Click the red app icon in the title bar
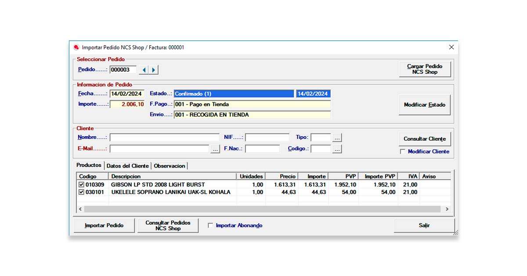Viewport: 527px width, 276px height. pyautogui.click(x=76, y=47)
